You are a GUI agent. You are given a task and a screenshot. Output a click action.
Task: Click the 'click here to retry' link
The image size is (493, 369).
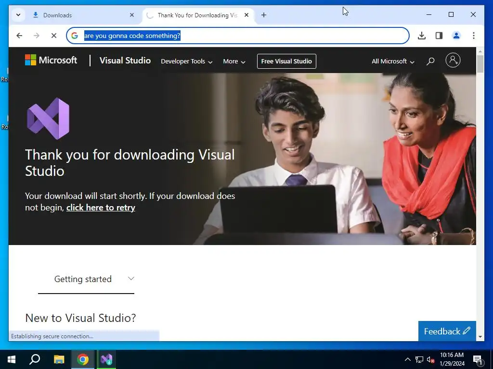tap(101, 208)
